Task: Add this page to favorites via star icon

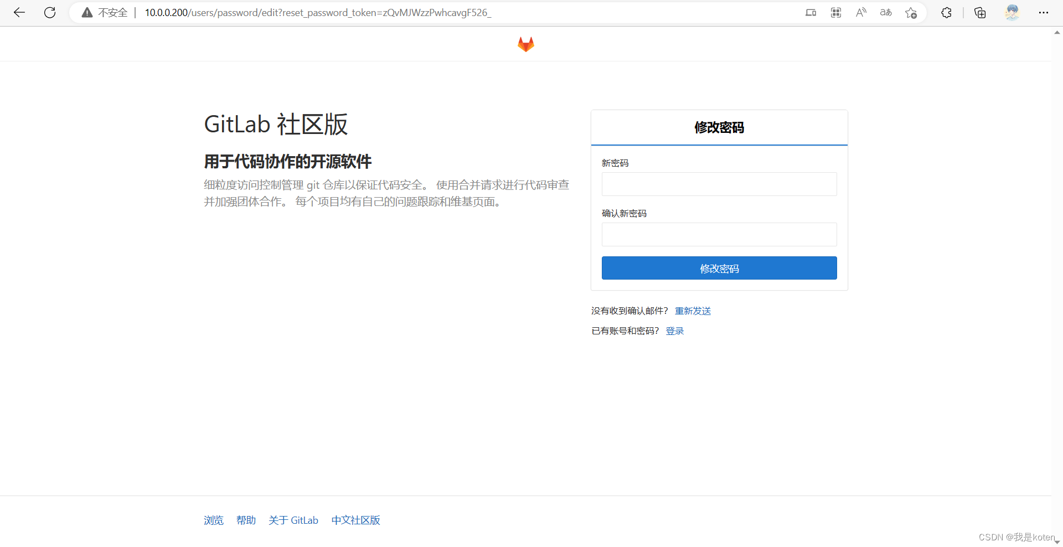Action: point(911,13)
